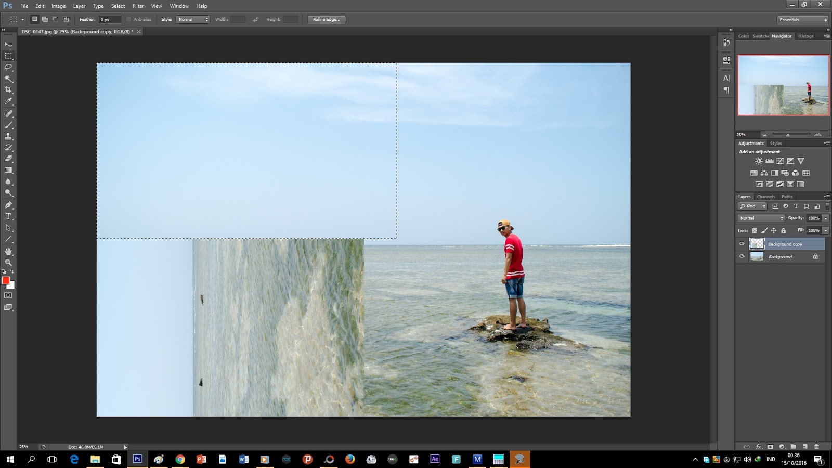This screenshot has width=832, height=468.
Task: Select the Crop tool
Action: 8,90
